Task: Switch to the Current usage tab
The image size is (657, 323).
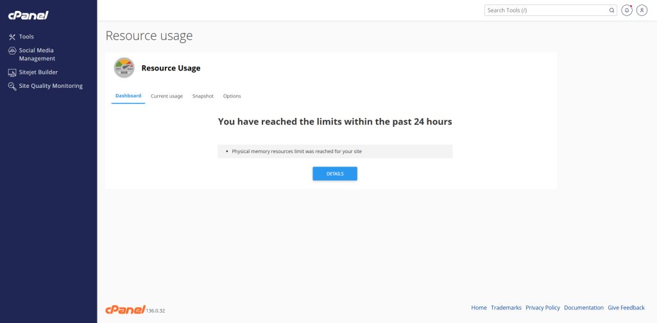Action: pos(167,96)
